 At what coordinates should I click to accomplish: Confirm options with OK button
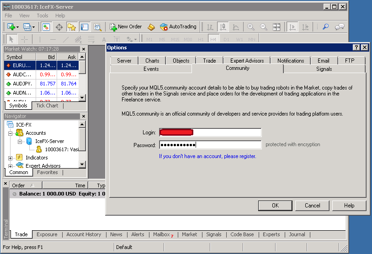pyautogui.click(x=275, y=206)
